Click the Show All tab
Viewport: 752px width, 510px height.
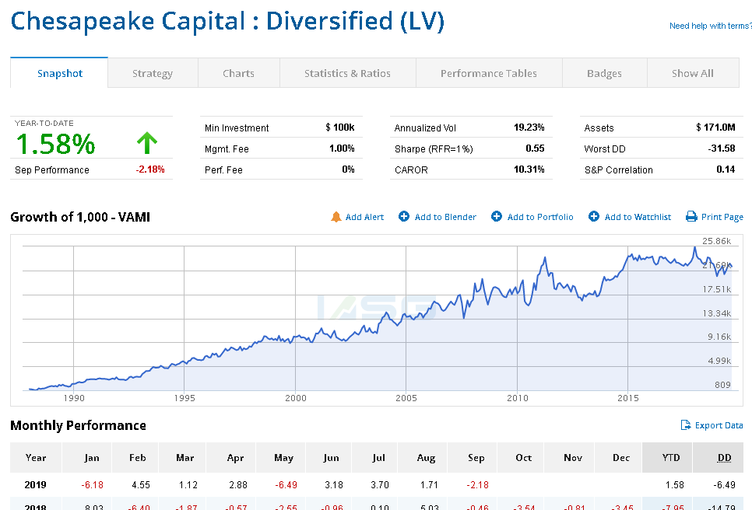click(693, 73)
